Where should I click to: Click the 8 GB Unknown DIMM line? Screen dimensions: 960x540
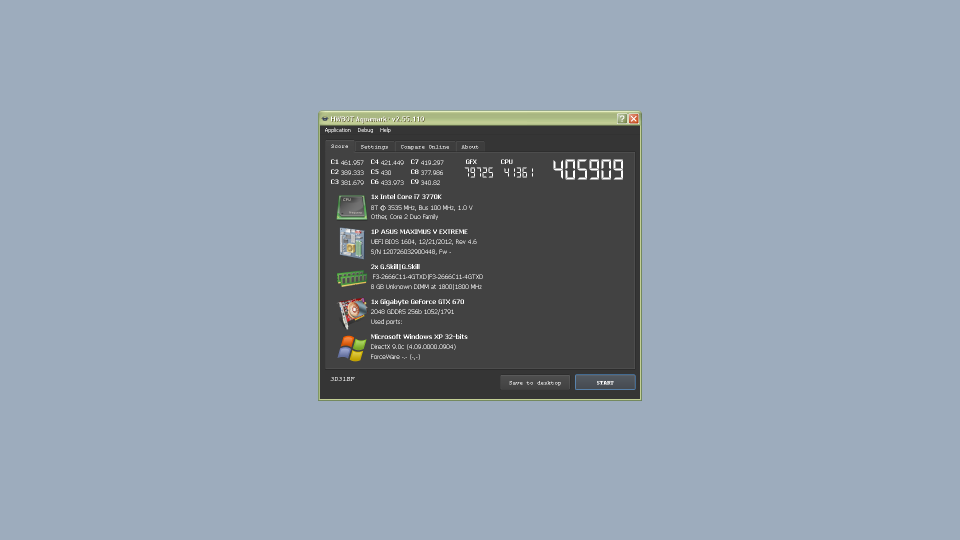(x=426, y=287)
